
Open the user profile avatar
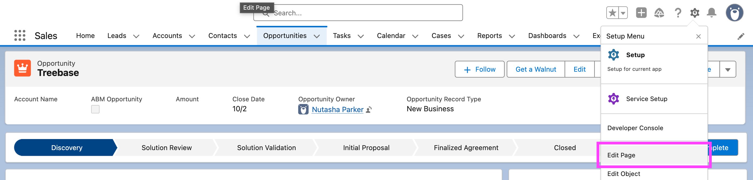coord(734,13)
